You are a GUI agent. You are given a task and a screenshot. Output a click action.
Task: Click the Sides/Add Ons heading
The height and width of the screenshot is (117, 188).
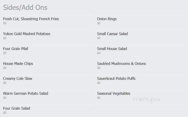(x=25, y=8)
